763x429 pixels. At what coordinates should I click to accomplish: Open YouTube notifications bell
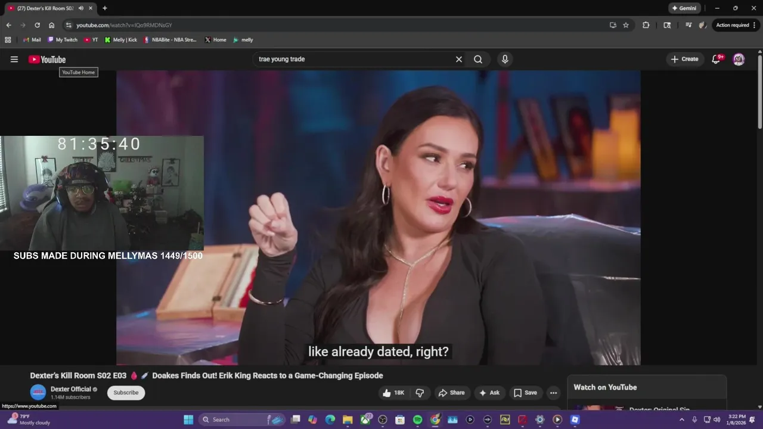coord(717,59)
